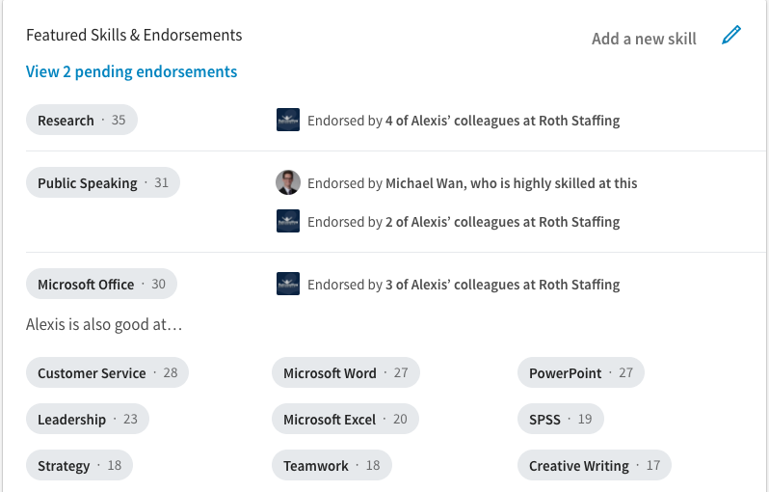
Task: Open the Microsoft Office skill pill
Action: pos(101,285)
